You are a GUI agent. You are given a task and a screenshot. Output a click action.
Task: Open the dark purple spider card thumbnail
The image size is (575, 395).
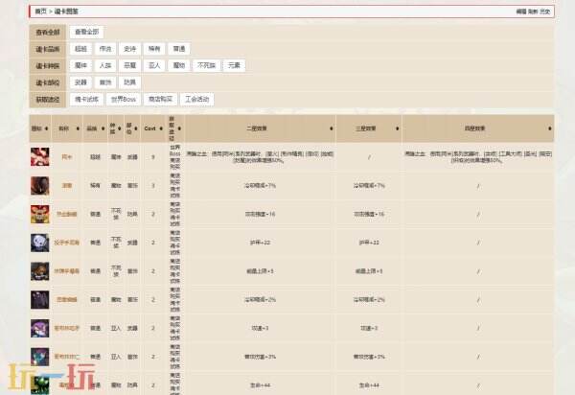coord(39,300)
